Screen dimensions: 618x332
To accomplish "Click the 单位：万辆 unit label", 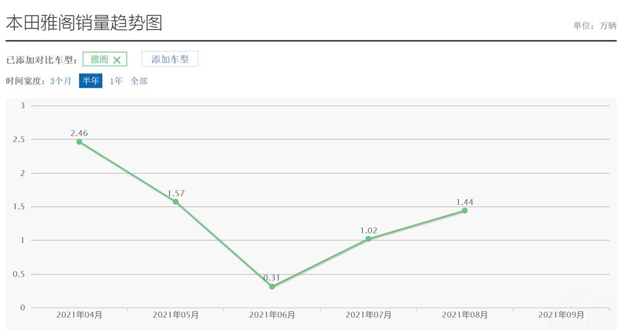I will (595, 26).
